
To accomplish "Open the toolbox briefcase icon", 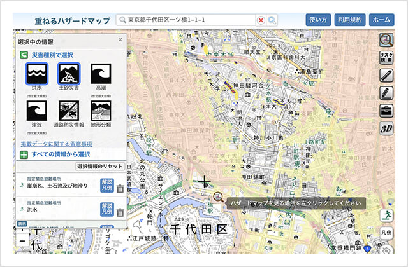I will click(386, 111).
